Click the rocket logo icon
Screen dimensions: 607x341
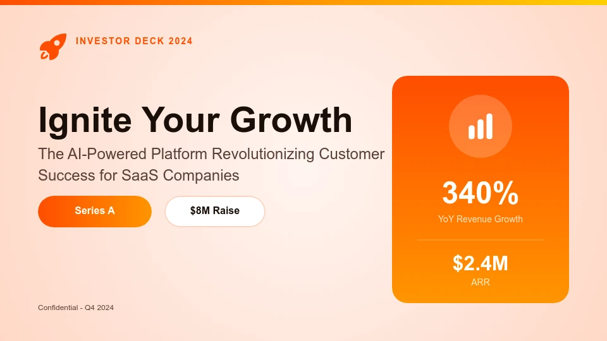[x=52, y=47]
